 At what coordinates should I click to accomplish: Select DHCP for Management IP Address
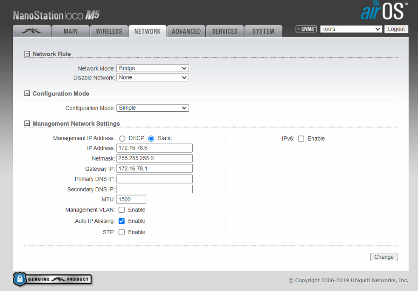[x=122, y=138]
